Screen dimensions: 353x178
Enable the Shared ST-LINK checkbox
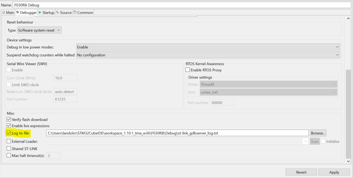(9, 149)
